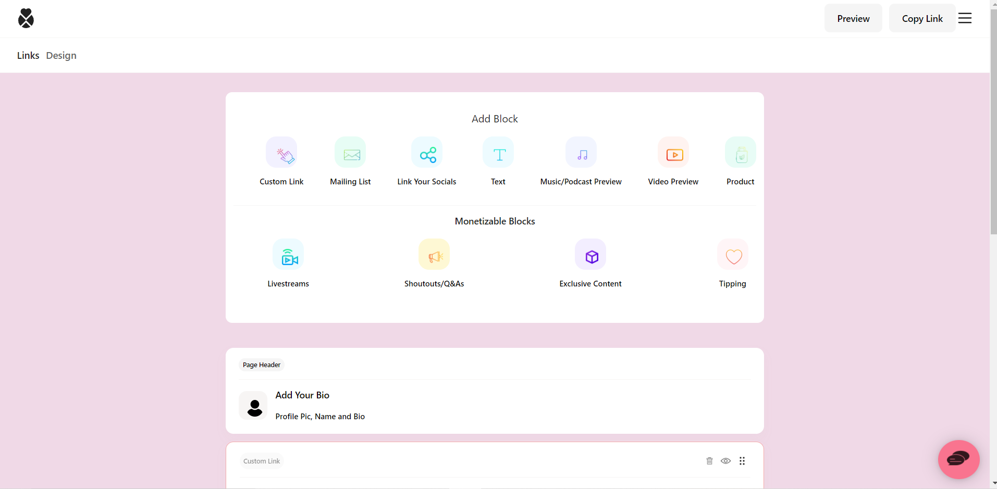Screen dimensions: 997x489
Task: Click the Music/Podcast Preview note icon
Action: (x=581, y=152)
